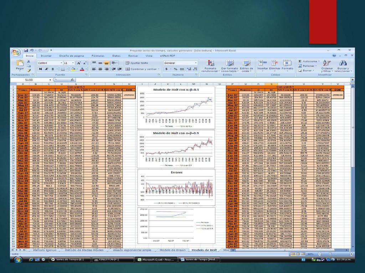Select the Errores chart

(x=176, y=187)
